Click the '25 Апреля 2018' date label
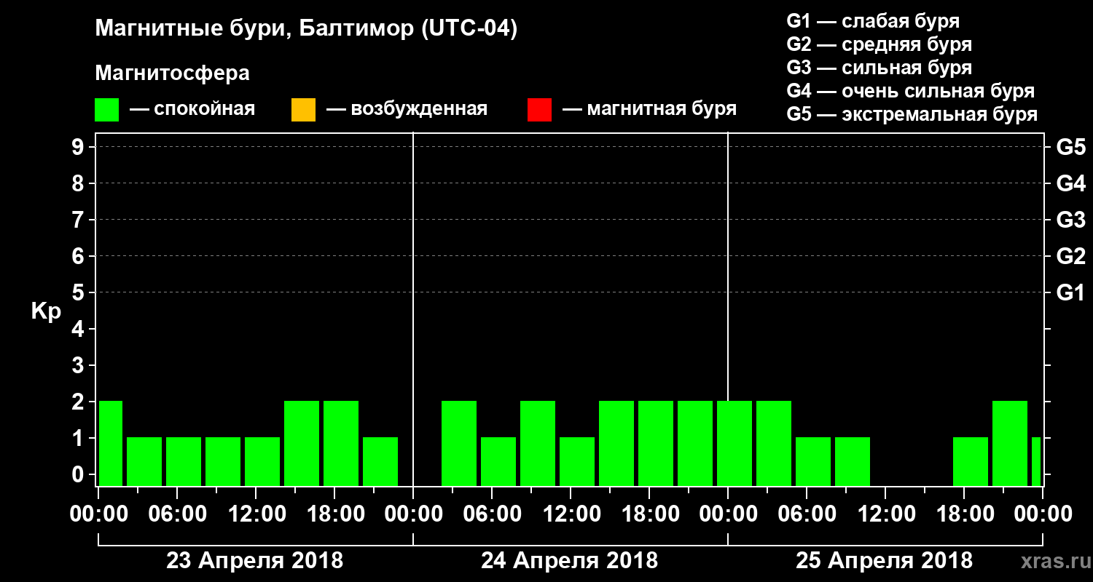Screen dimensions: 1093x582 click(884, 561)
